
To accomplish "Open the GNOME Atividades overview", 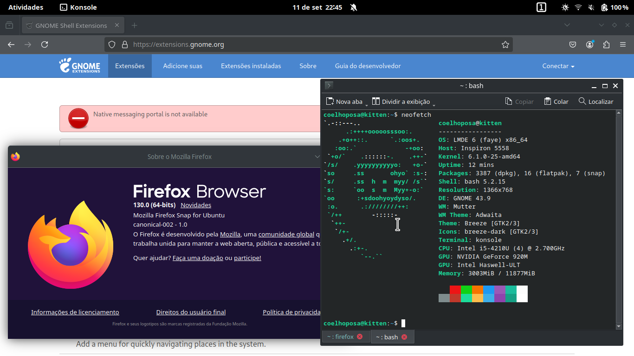I will click(26, 7).
